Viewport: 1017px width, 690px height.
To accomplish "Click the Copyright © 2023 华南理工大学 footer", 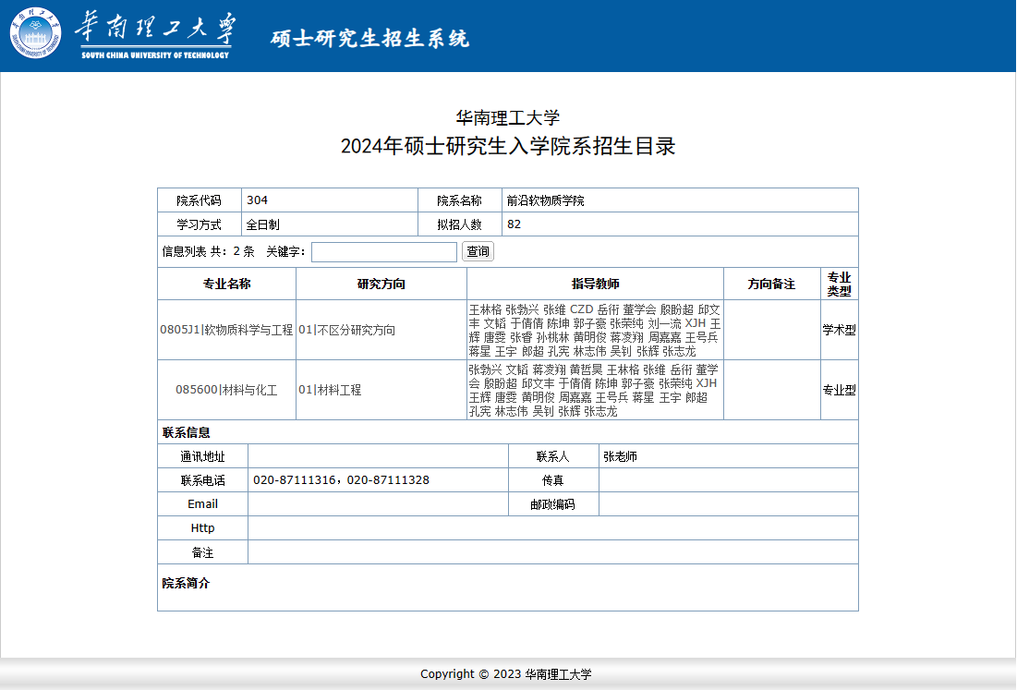I will [x=506, y=674].
